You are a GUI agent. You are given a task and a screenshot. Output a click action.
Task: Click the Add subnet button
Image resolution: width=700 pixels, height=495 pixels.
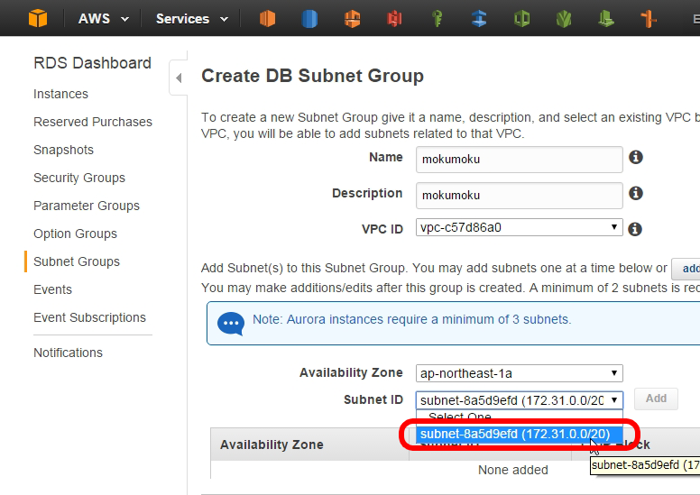[656, 399]
